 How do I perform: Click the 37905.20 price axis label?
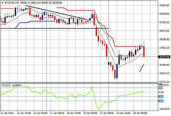pos(164,48)
